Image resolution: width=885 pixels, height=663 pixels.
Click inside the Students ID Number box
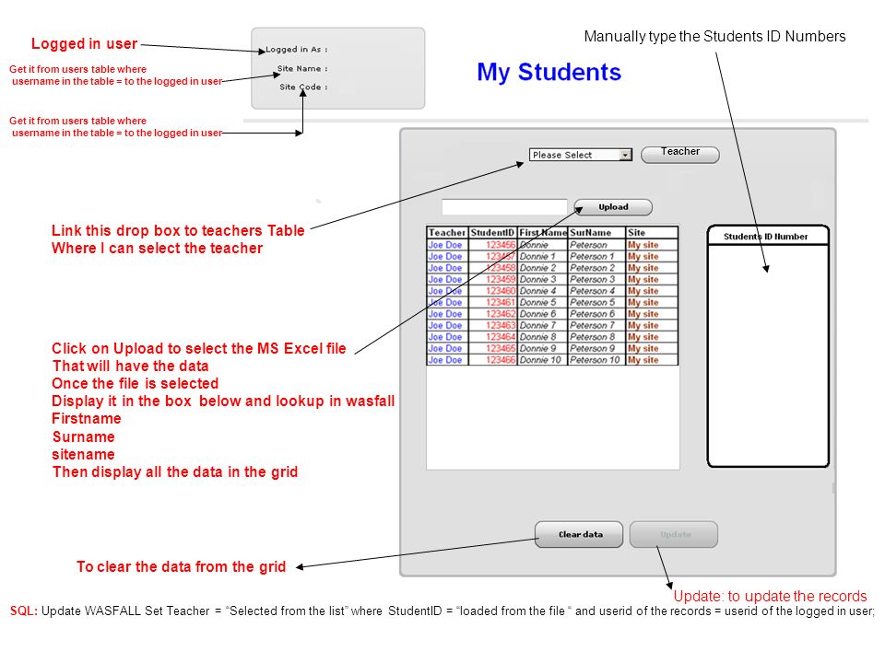(768, 355)
